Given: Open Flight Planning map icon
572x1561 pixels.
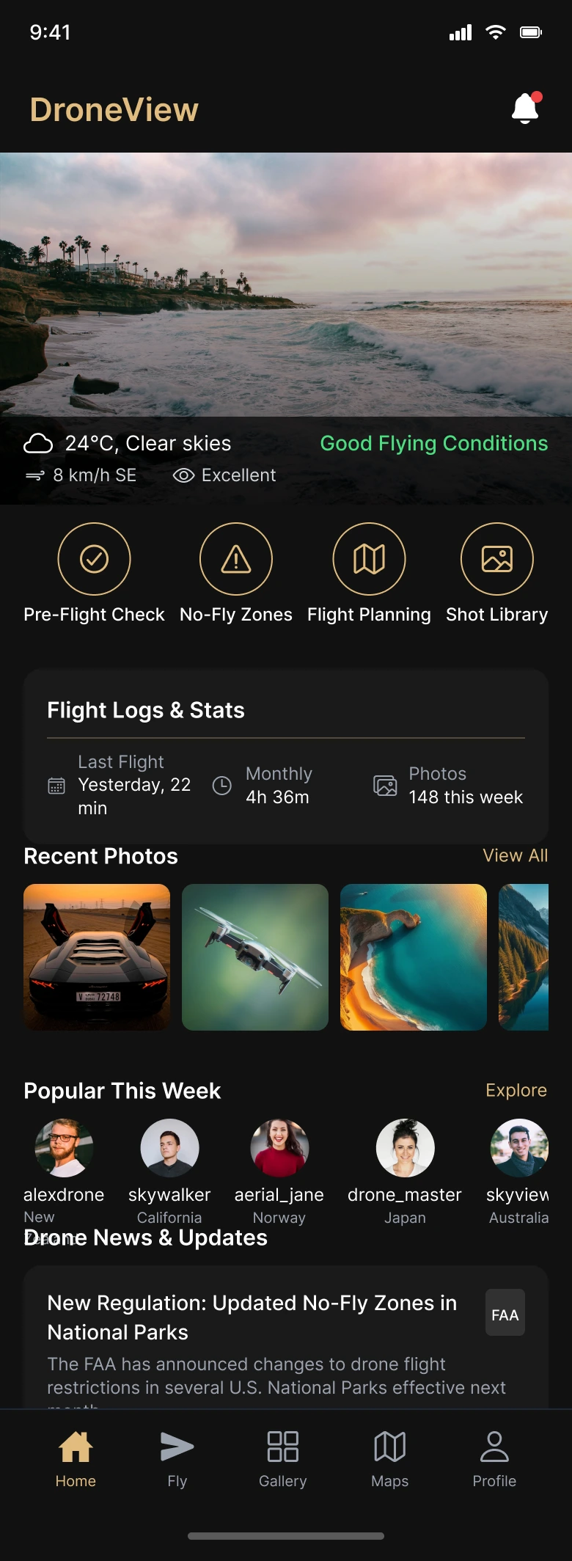Looking at the screenshot, I should tap(369, 559).
